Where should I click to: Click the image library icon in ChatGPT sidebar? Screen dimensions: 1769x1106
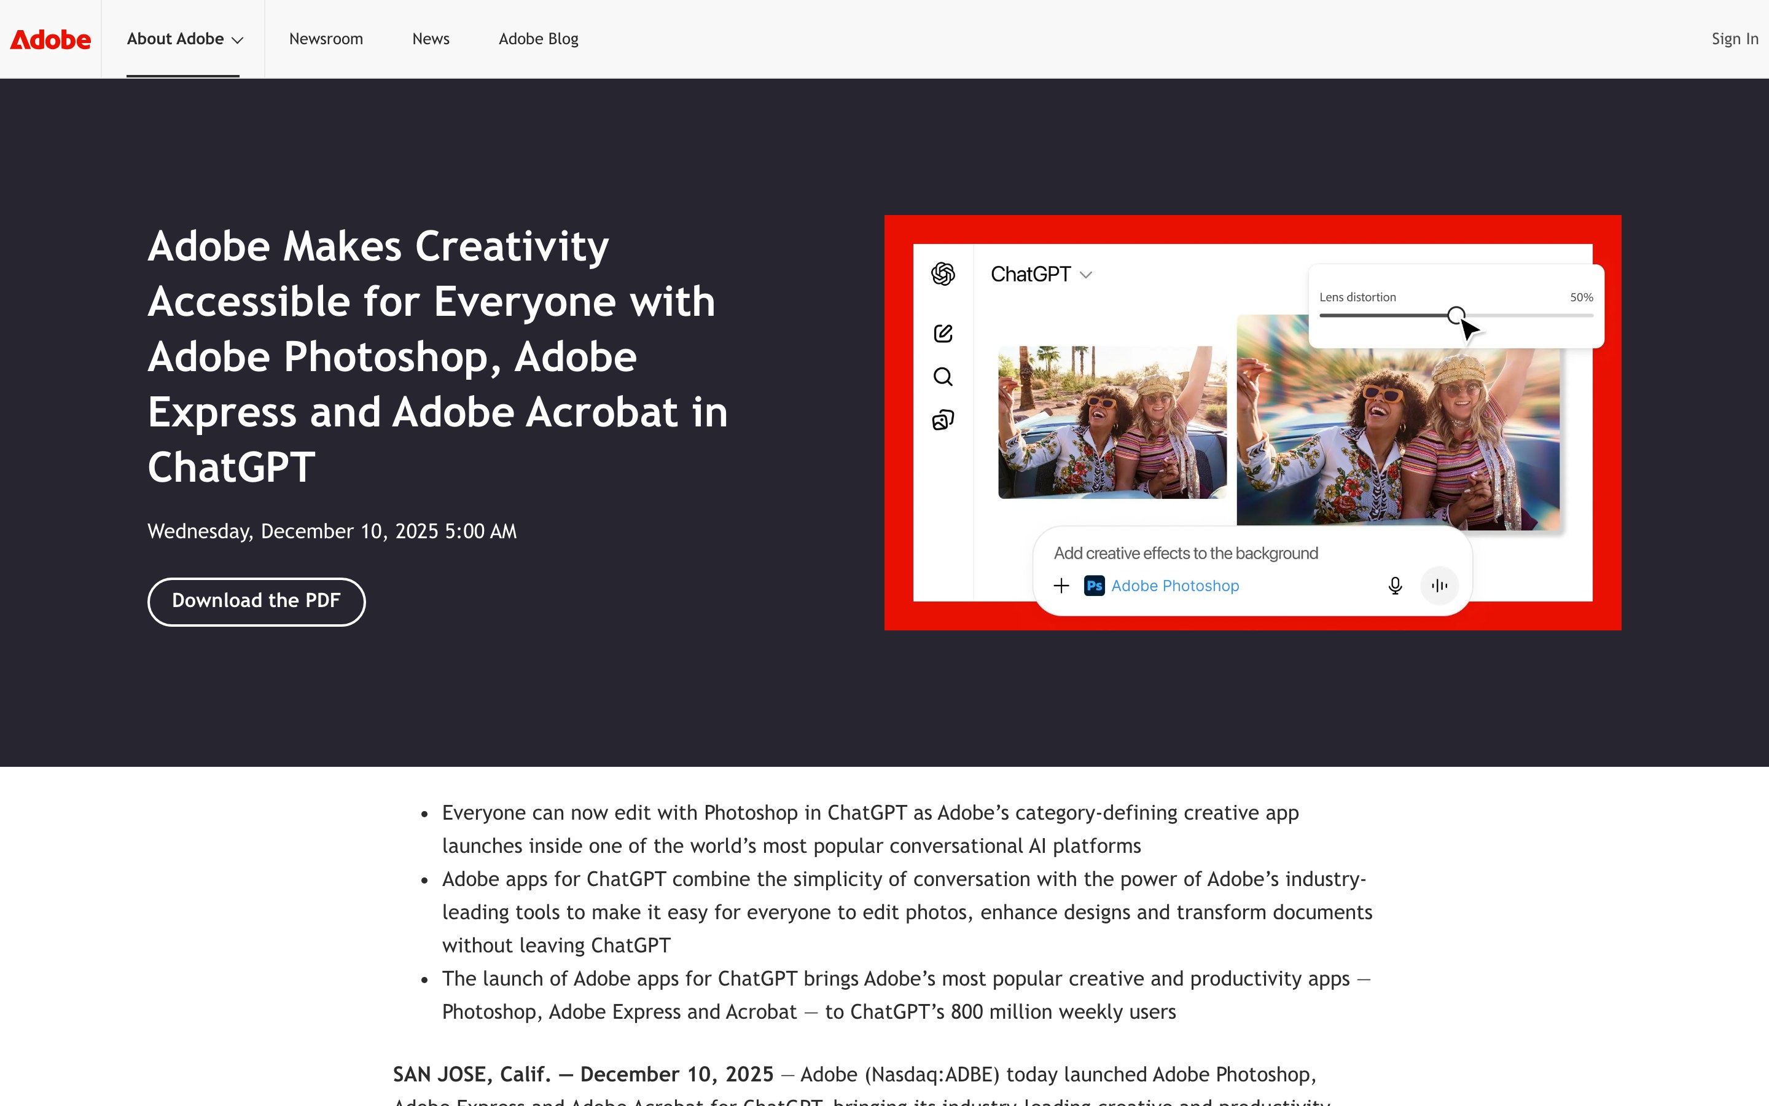[943, 420]
